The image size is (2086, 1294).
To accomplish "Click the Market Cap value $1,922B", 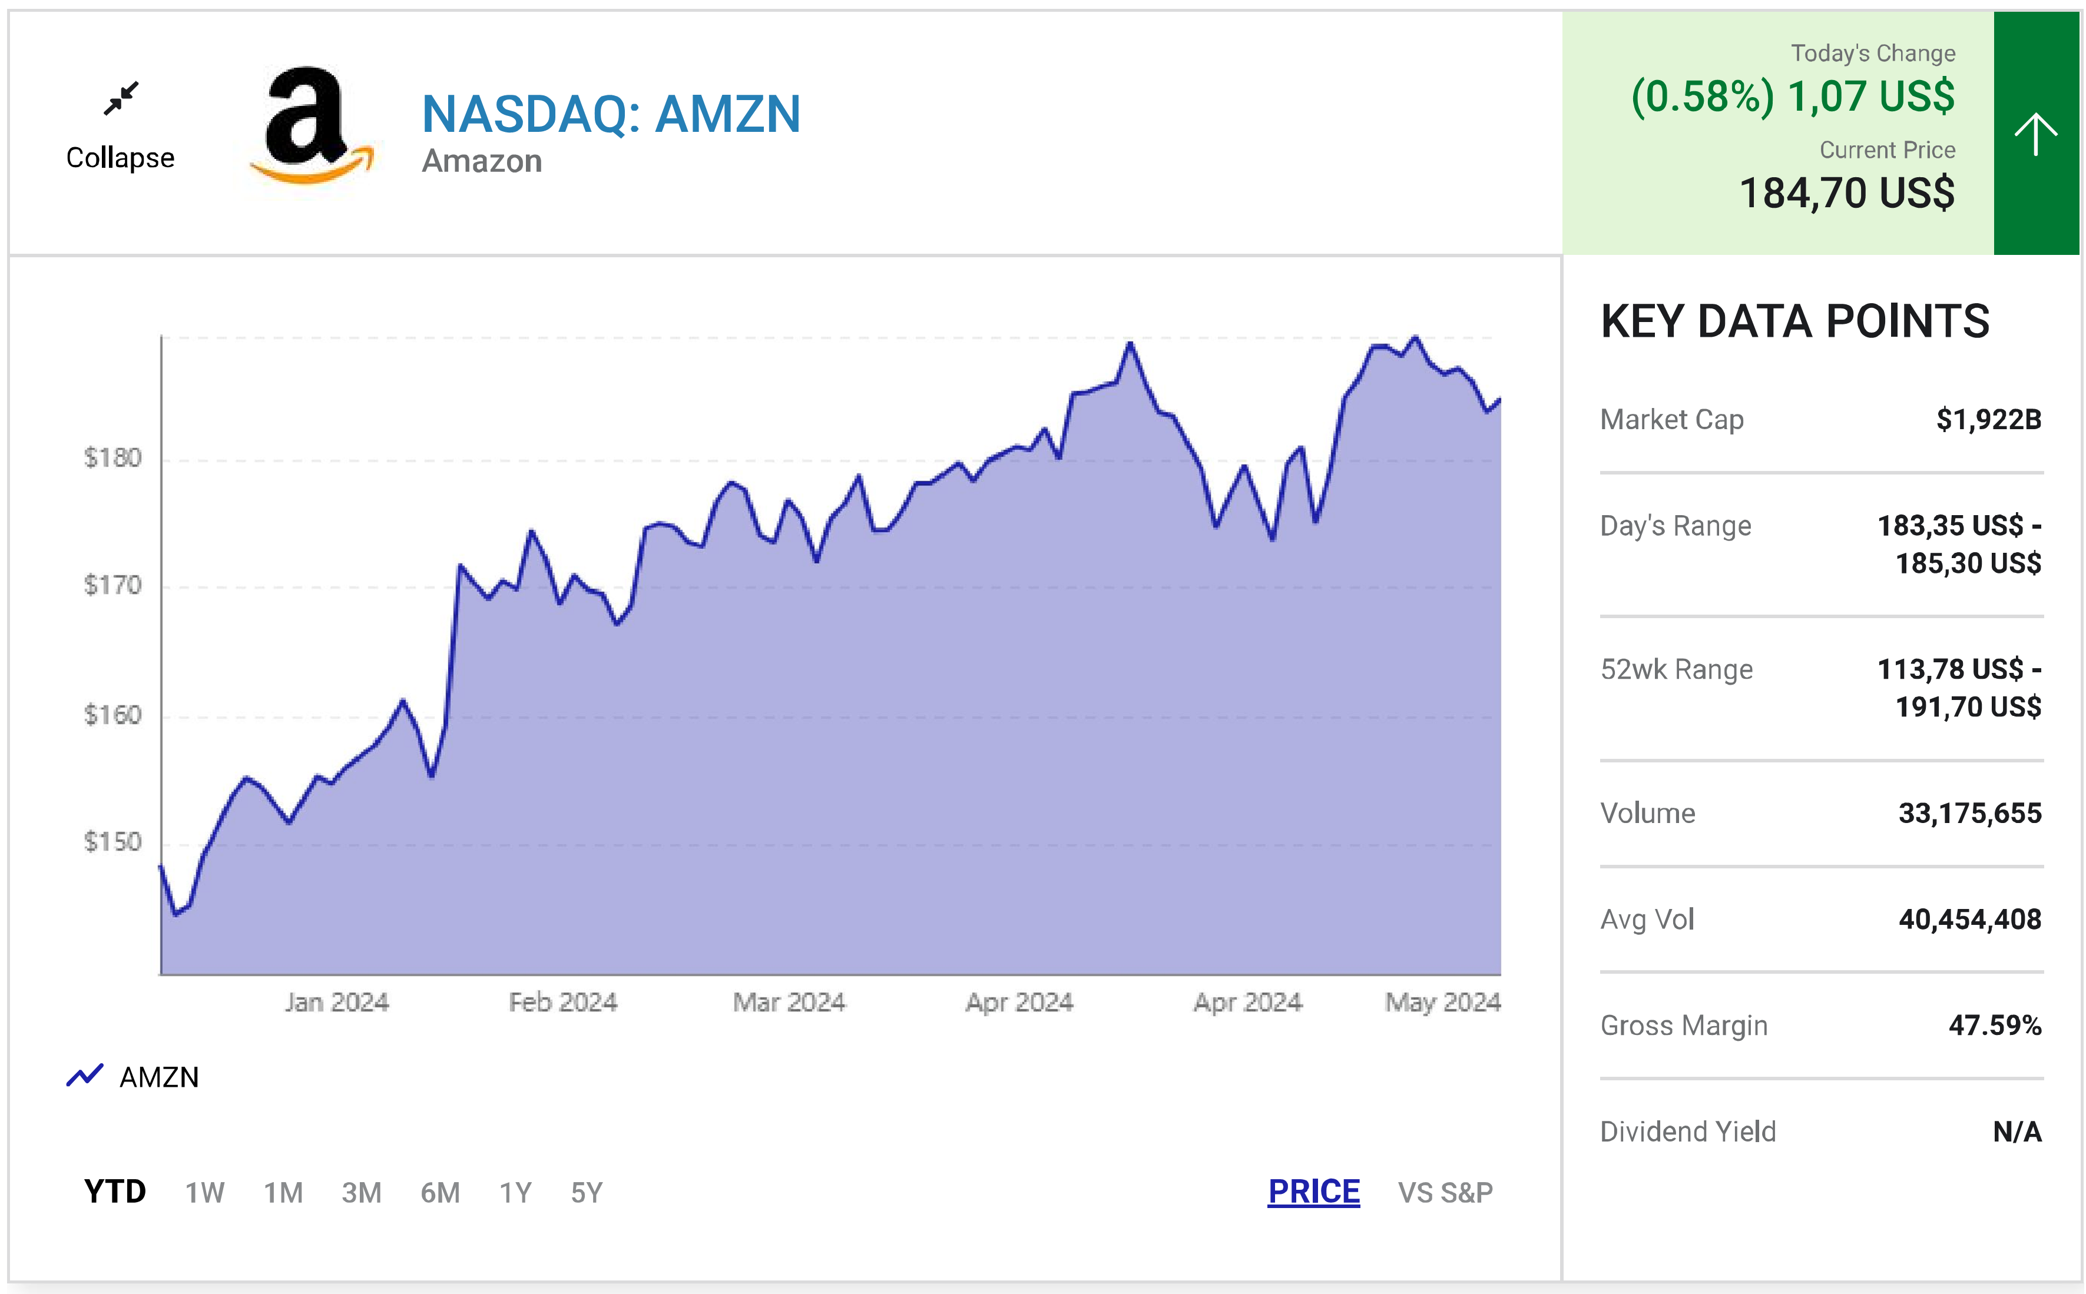I will click(1988, 419).
